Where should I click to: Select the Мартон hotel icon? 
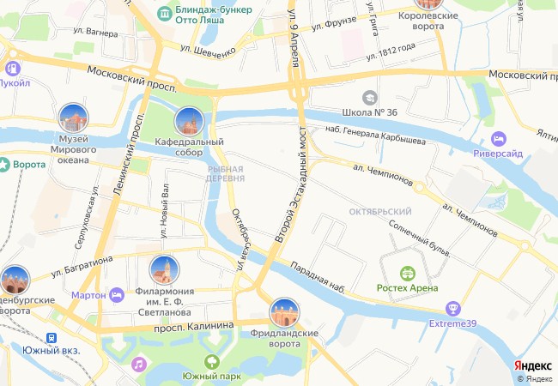[x=117, y=295]
